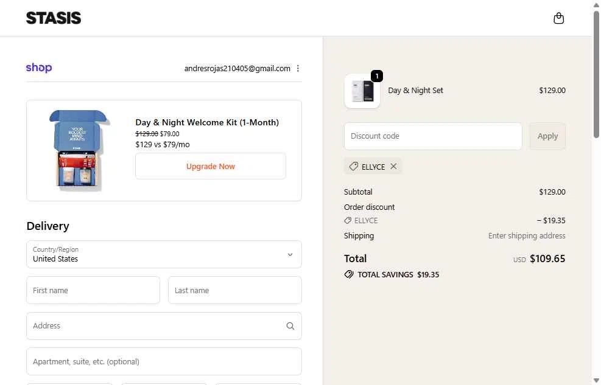Focus the First name field
Image resolution: width=601 pixels, height=385 pixels.
(x=93, y=290)
